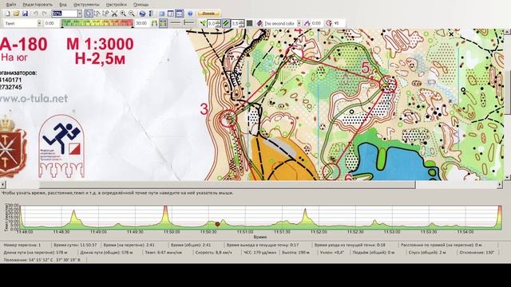
Task: Toggle the map with graph view
Action: pyautogui.click(x=179, y=14)
